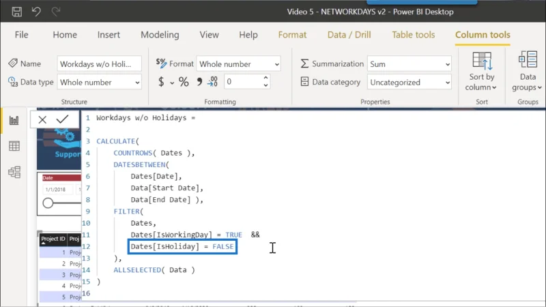
Task: Click the decimal places icon
Action: coord(212,82)
